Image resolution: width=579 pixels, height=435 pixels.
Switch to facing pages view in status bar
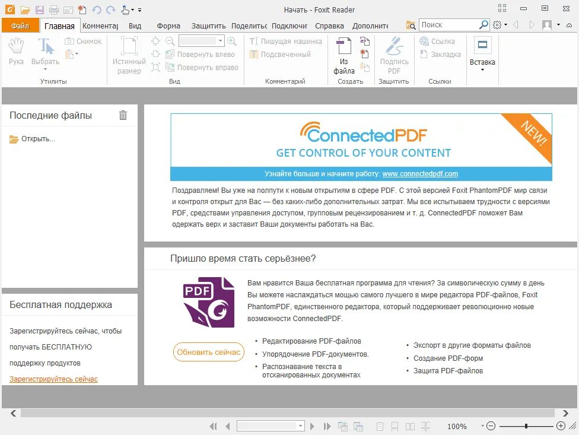410,427
